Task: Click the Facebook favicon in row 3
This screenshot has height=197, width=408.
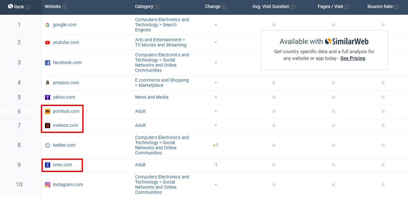Action: (x=47, y=63)
